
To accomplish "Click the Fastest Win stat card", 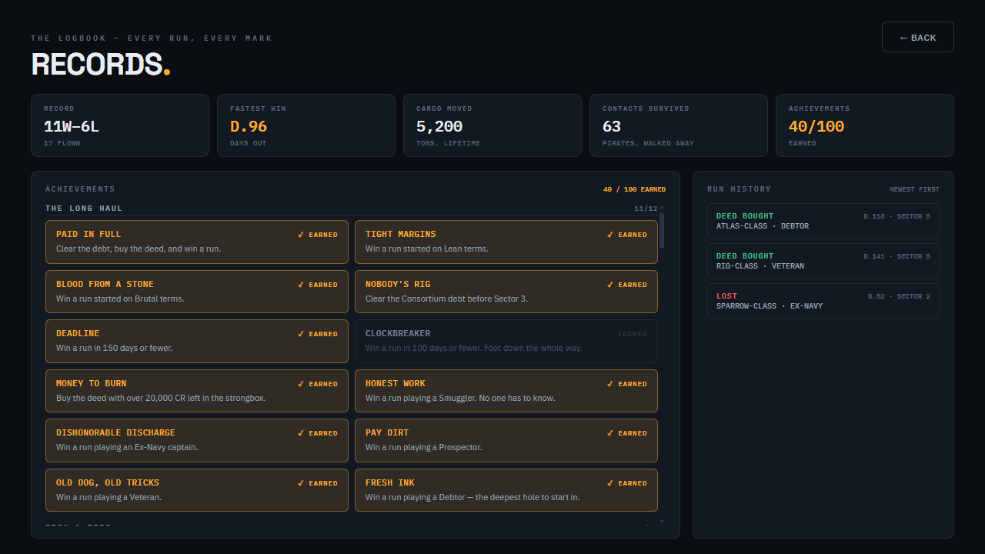I will [x=306, y=125].
